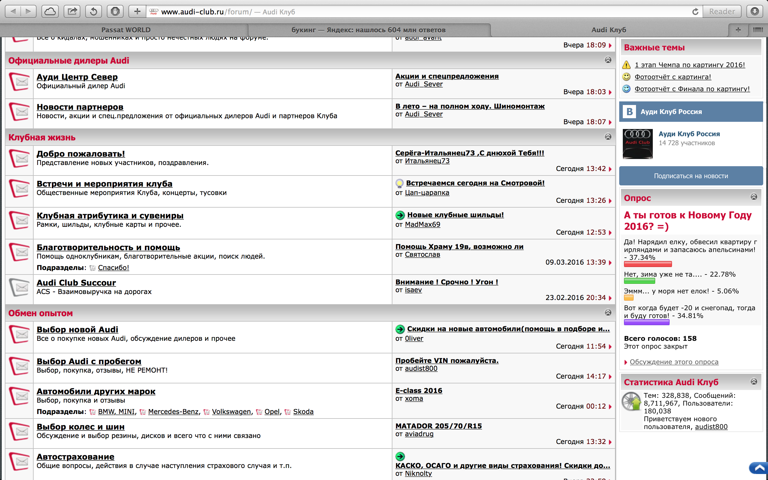Collapse Обмен опытом category
768x480 pixels.
pyautogui.click(x=608, y=312)
